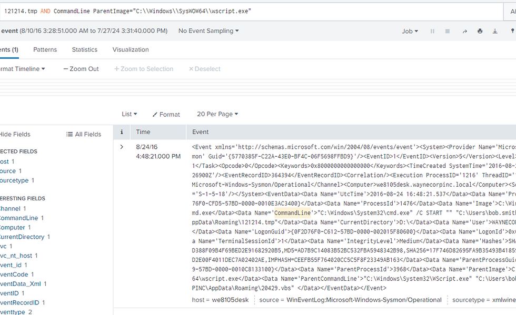Image resolution: width=516 pixels, height=315 pixels.
Task: Open the List view dropdown
Action: (129, 114)
